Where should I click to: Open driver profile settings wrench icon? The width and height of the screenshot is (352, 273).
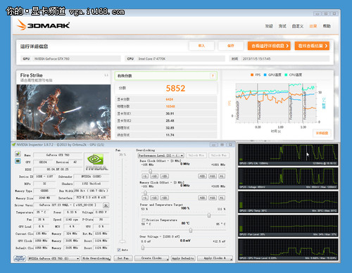(106, 205)
